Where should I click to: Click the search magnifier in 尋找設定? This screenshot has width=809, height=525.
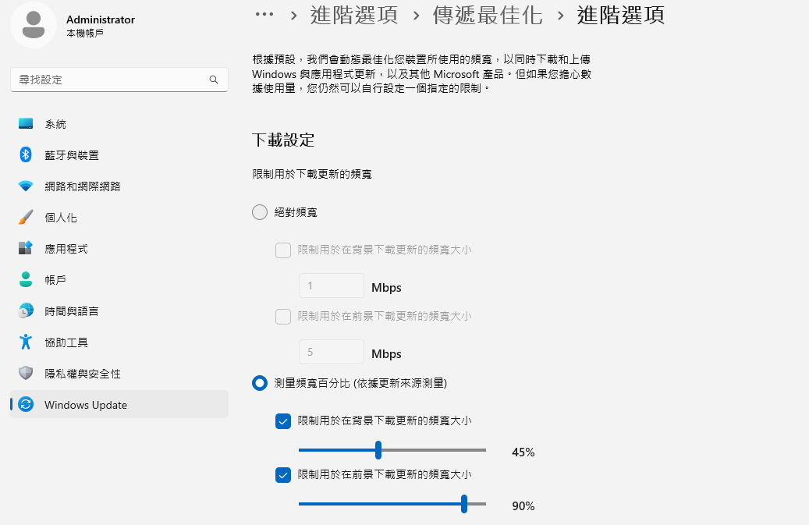(x=214, y=80)
